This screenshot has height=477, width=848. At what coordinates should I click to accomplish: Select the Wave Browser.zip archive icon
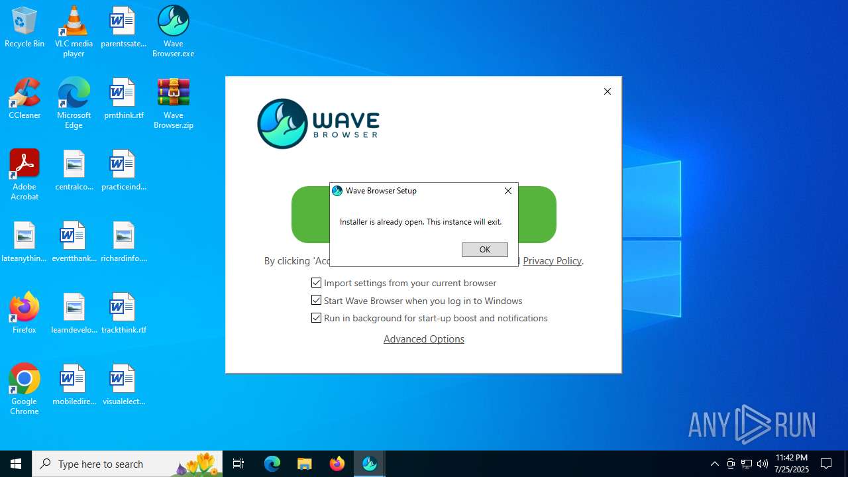coord(174,103)
